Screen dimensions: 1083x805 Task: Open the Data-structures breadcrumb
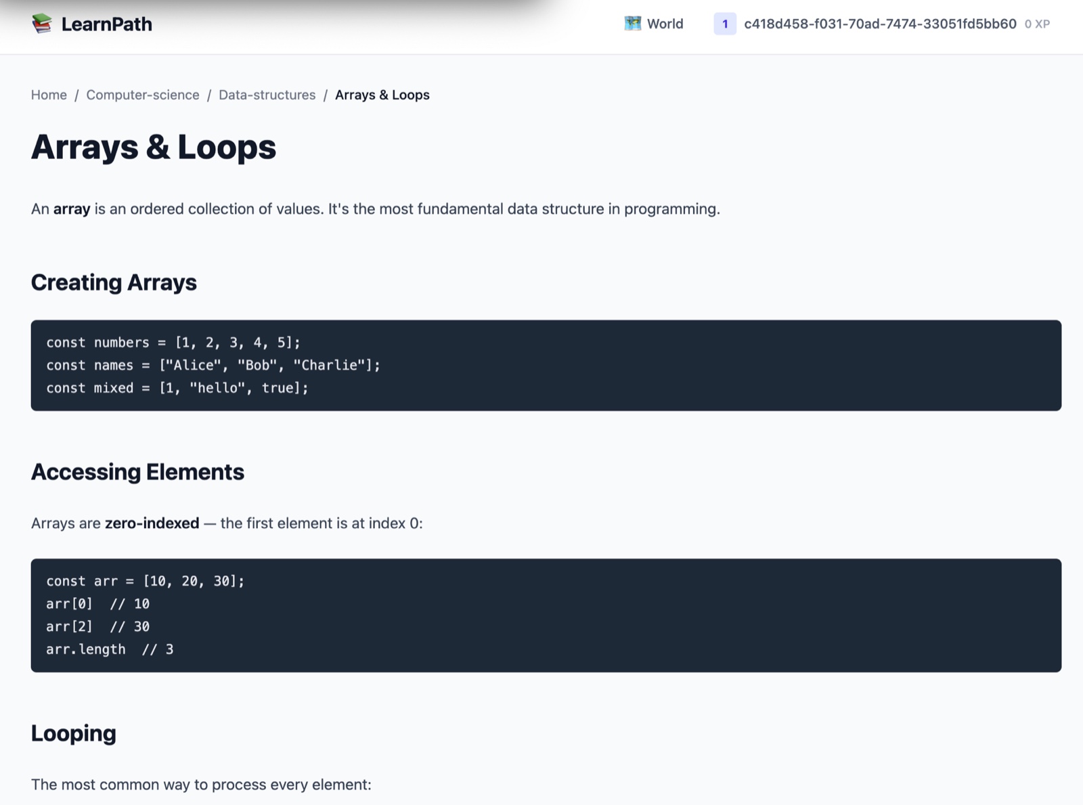[x=267, y=95]
